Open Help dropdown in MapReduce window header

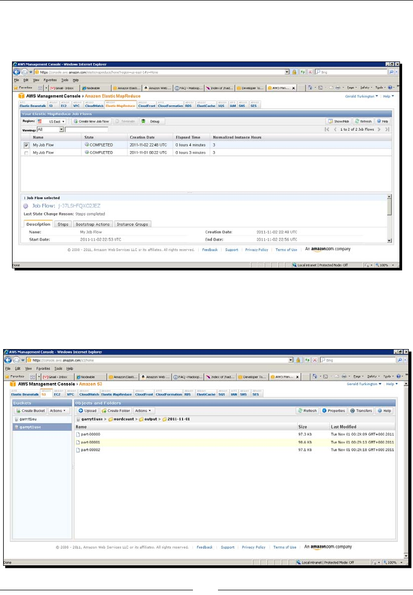point(388,96)
